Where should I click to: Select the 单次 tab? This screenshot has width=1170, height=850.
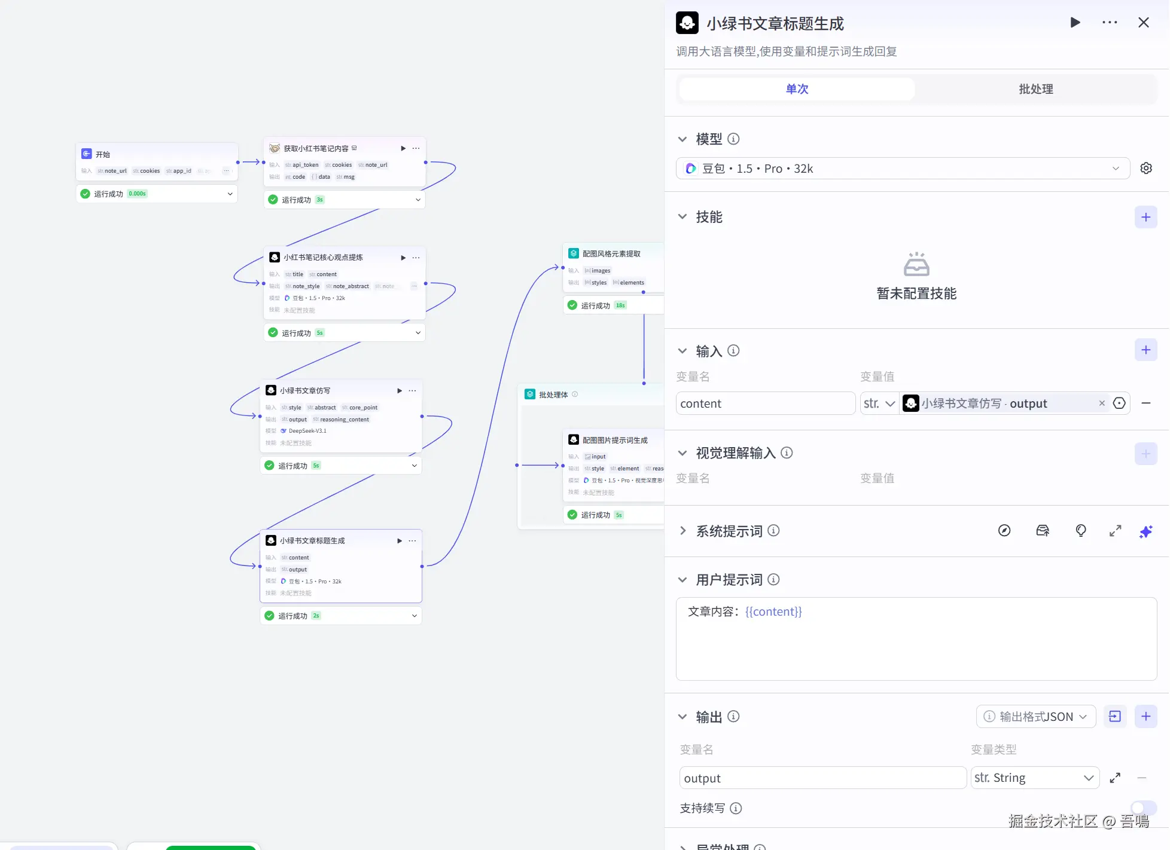pos(797,89)
